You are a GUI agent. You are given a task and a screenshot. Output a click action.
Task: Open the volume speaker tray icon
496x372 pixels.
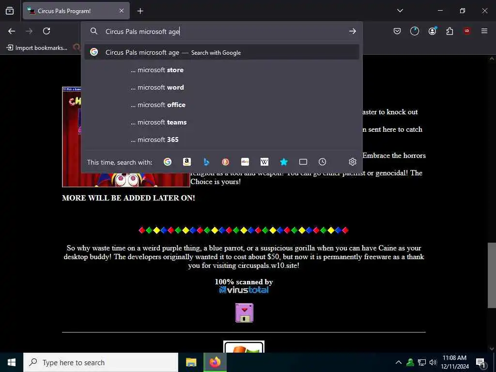coord(433,362)
